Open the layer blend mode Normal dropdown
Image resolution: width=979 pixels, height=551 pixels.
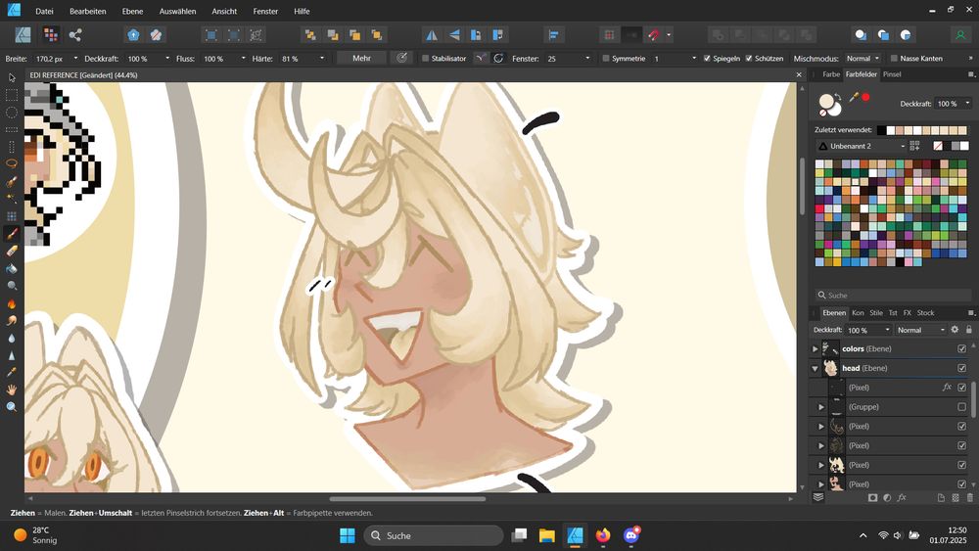921,330
